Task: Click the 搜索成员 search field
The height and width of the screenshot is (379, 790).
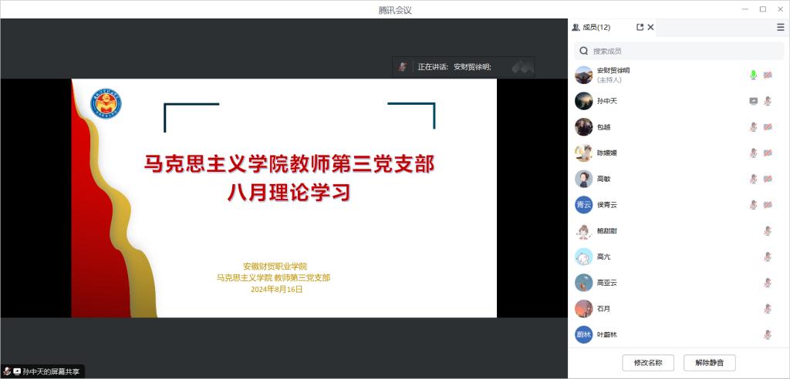Action: [679, 51]
